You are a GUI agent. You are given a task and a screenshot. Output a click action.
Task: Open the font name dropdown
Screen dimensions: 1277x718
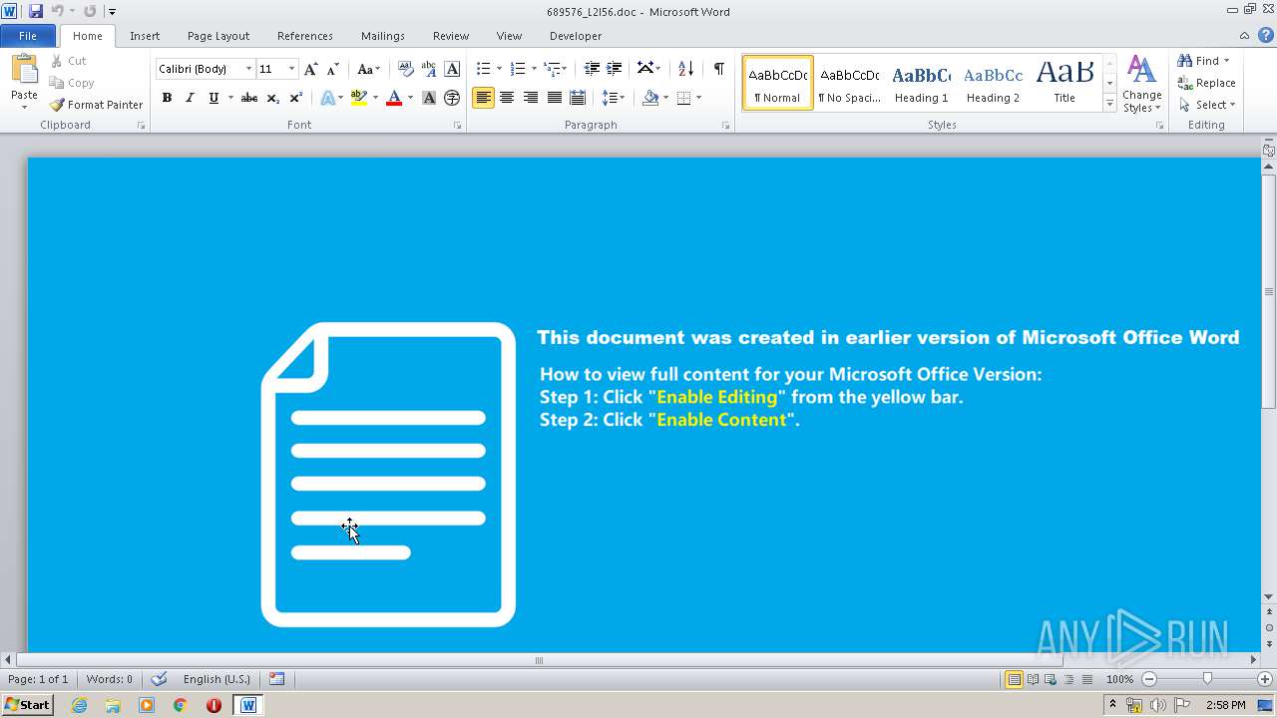click(x=248, y=69)
